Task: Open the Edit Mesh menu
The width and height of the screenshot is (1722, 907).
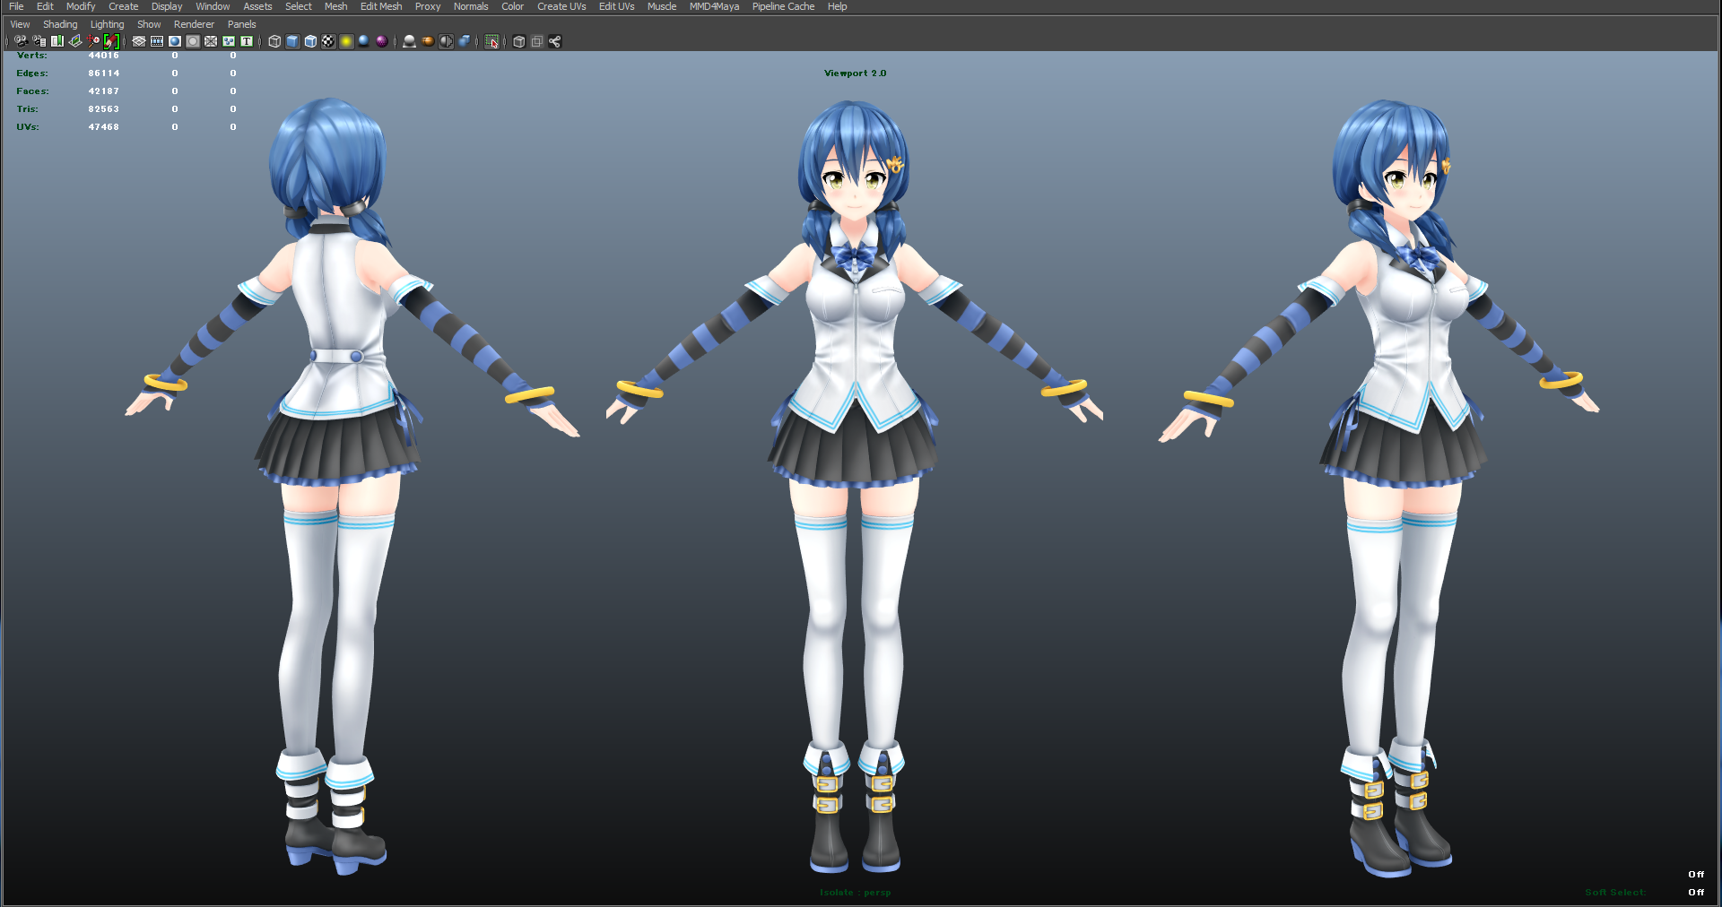Action: [380, 6]
